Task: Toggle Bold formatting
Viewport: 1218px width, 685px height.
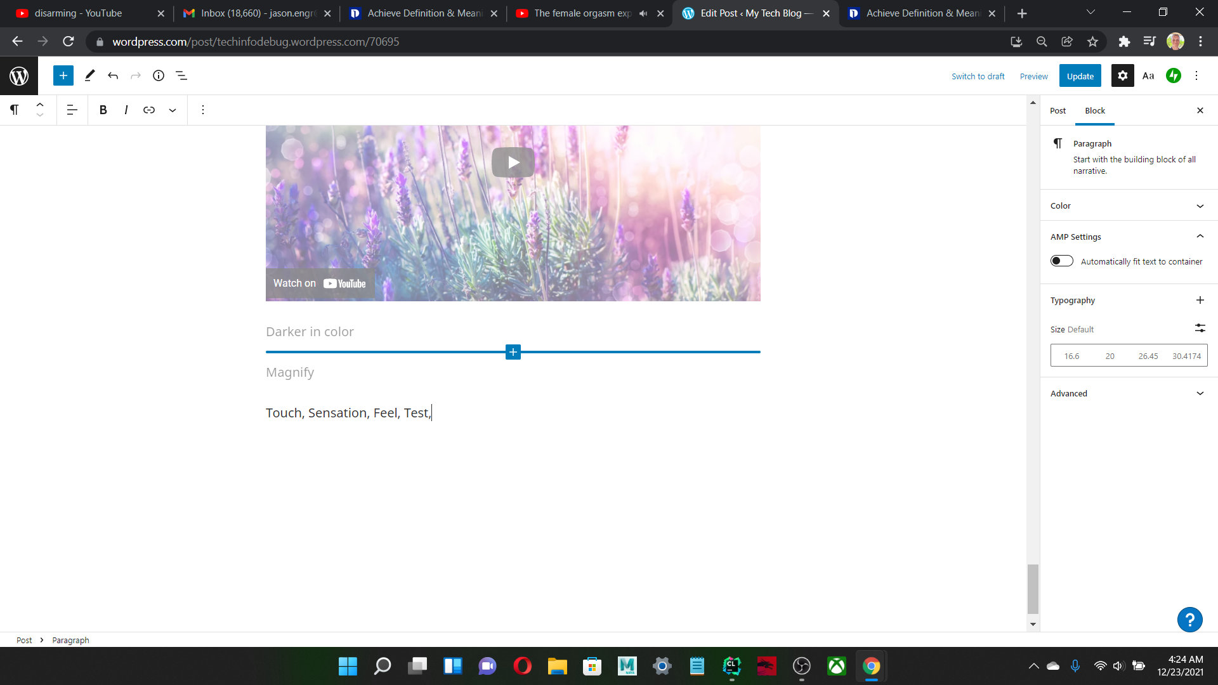Action: (x=103, y=110)
